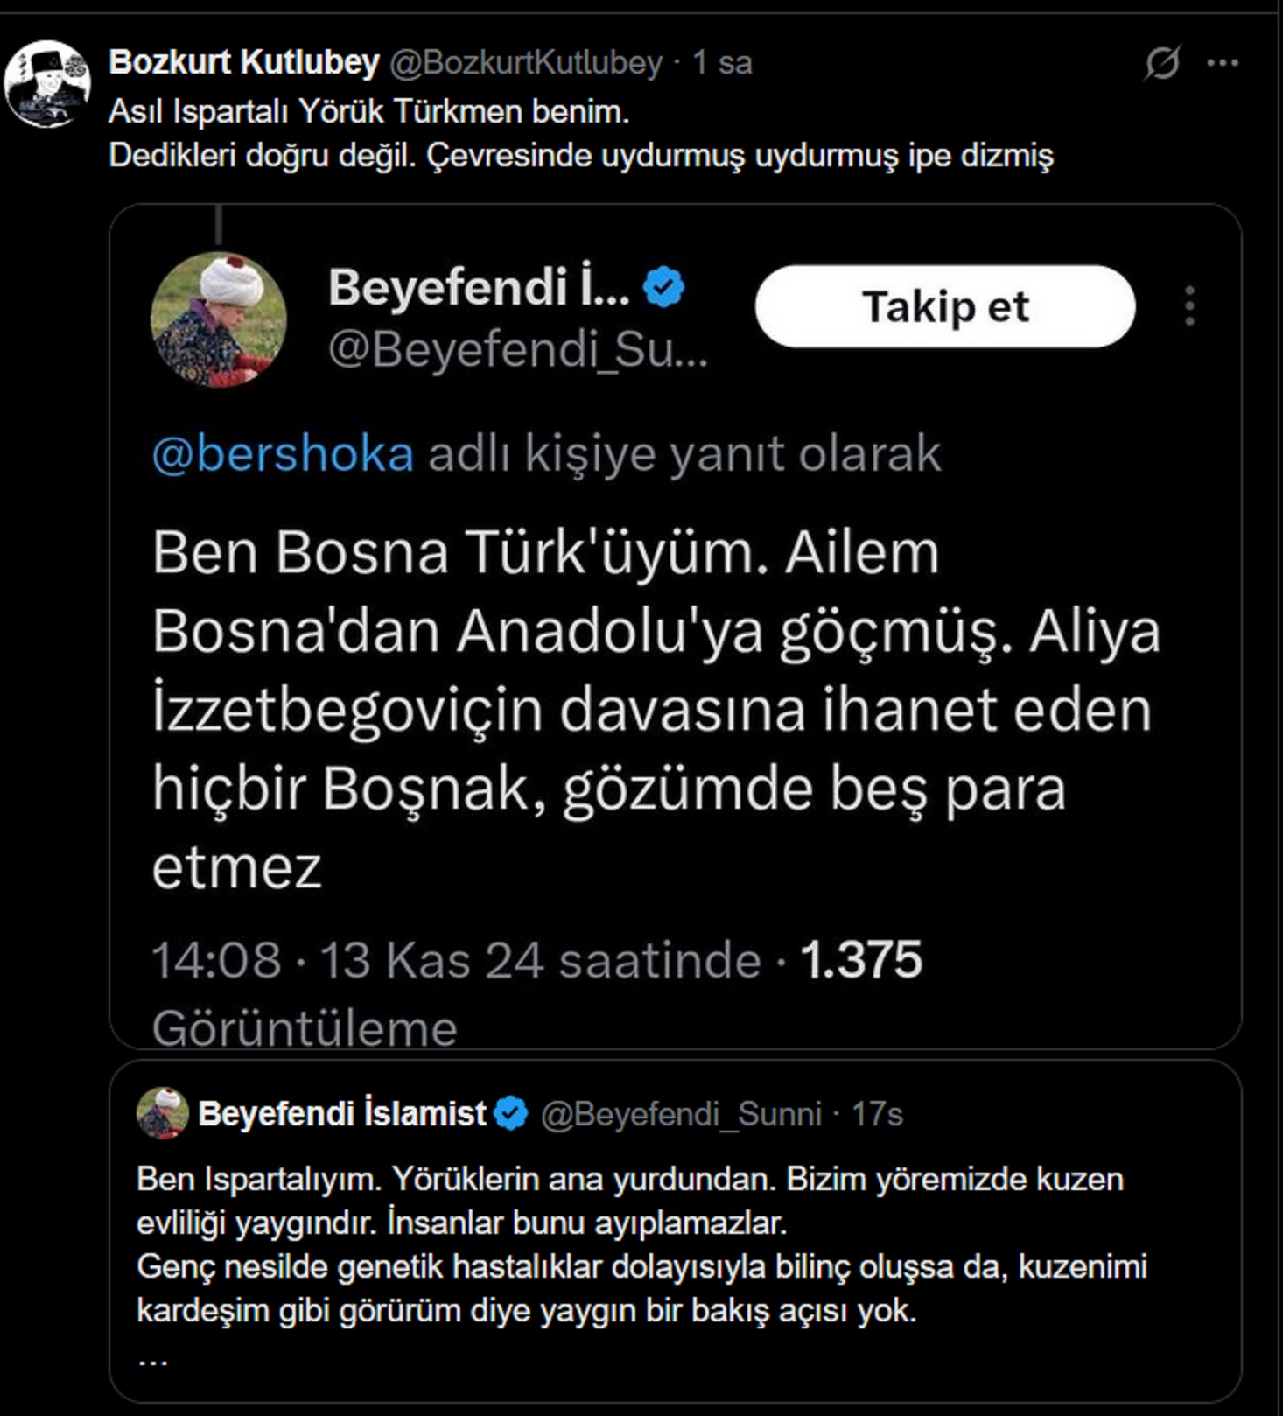
Task: Click the Grok slashed-circle icon
Action: pos(1162,63)
